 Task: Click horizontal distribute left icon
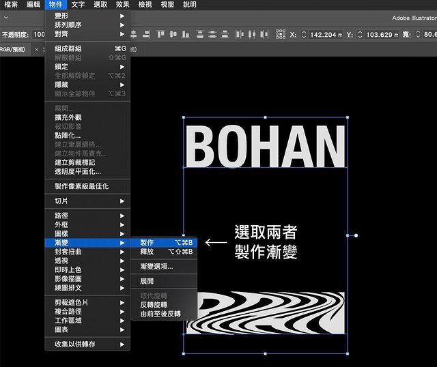click(240, 34)
